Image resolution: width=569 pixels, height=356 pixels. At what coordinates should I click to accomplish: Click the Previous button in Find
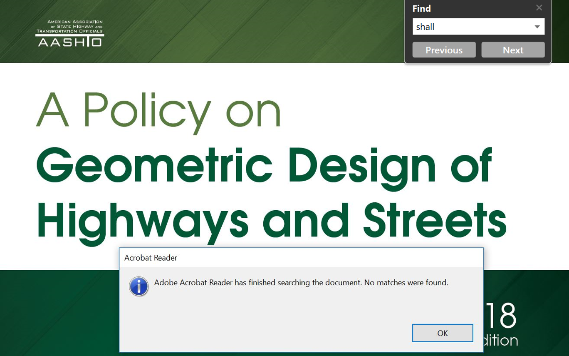[444, 50]
